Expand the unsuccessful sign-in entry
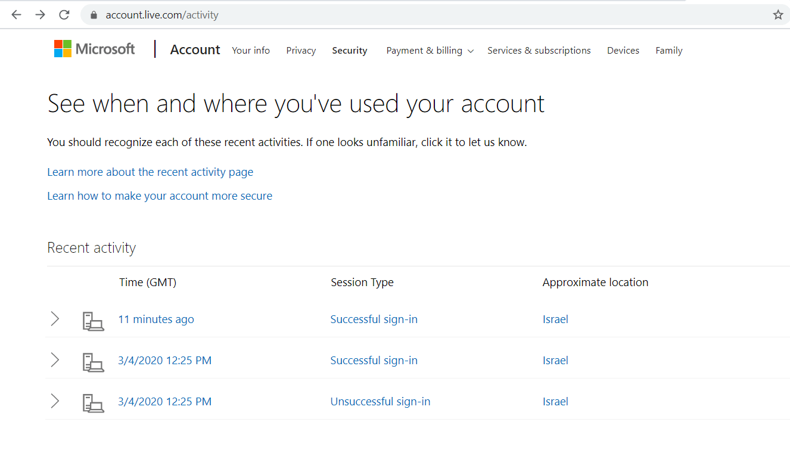This screenshot has width=790, height=453. tap(55, 401)
